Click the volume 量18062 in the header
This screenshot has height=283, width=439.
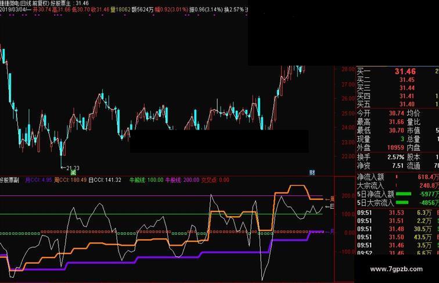(x=120, y=9)
